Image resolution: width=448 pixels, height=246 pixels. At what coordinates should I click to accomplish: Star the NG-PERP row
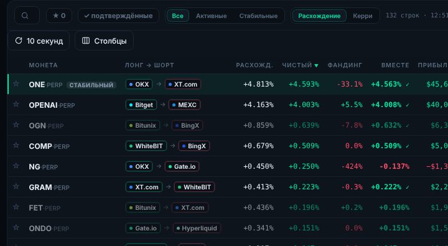click(16, 166)
